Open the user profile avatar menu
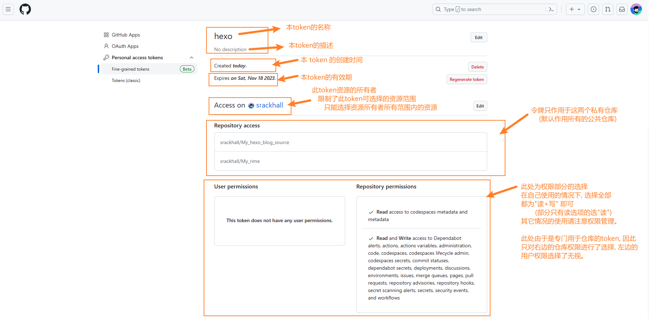Viewport: 649px width, 319px height. pyautogui.click(x=636, y=9)
